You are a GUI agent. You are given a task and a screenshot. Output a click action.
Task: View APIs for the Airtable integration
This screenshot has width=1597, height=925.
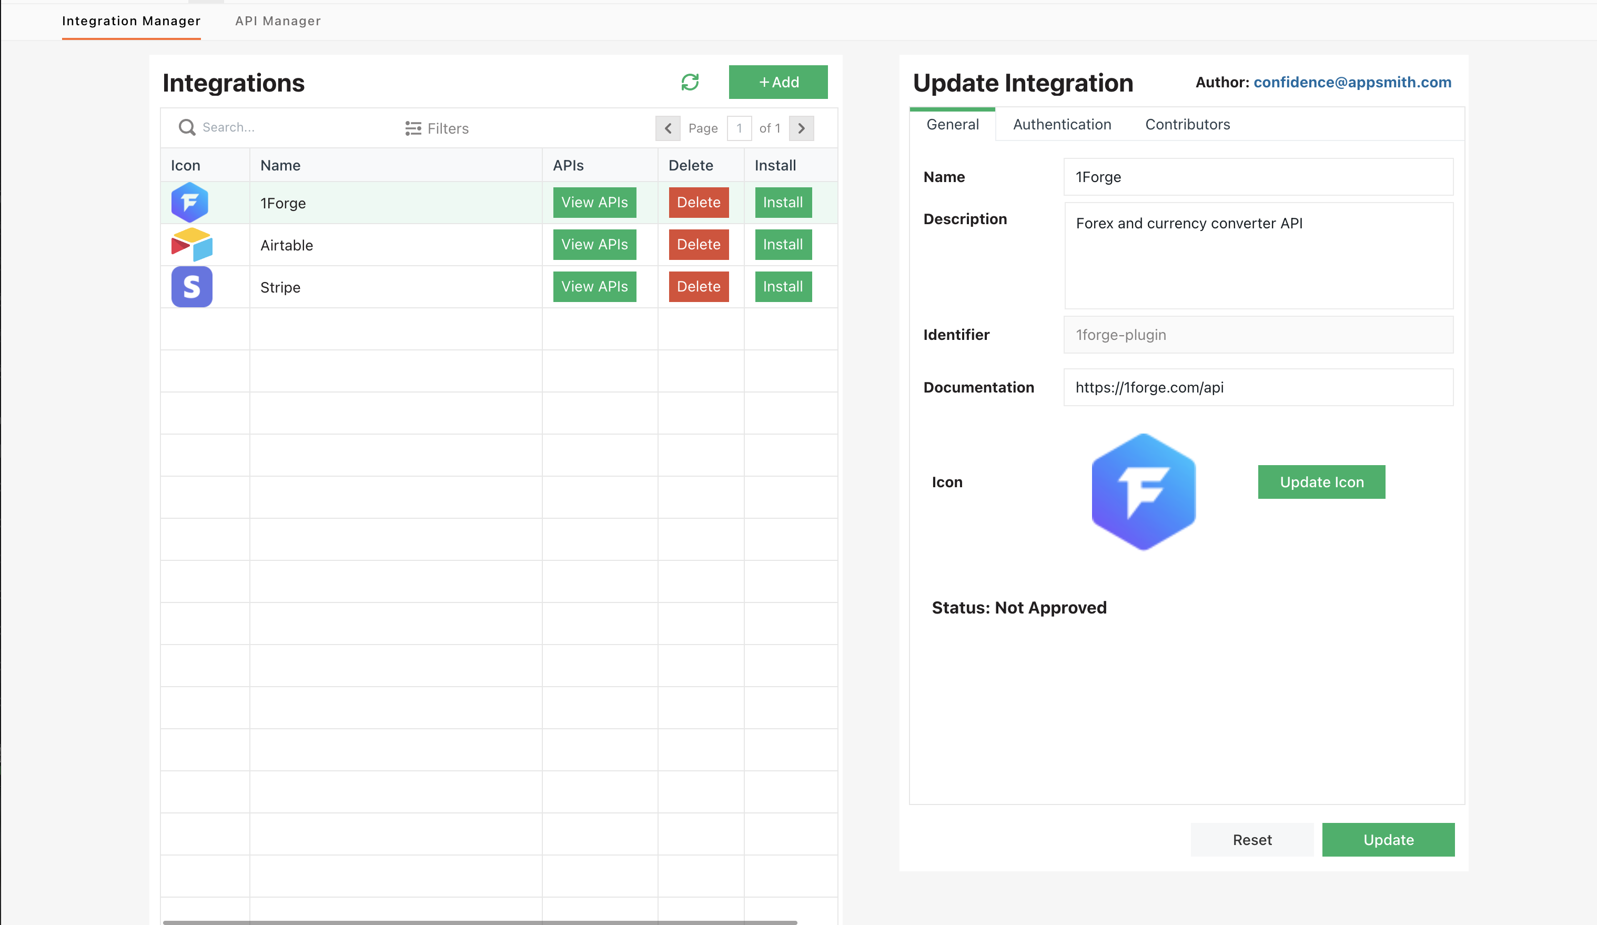click(594, 244)
